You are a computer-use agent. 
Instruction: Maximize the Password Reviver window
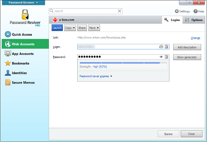[x=189, y=3]
